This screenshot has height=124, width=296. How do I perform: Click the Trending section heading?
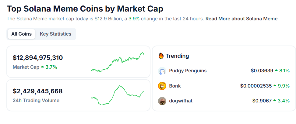[x=177, y=56]
